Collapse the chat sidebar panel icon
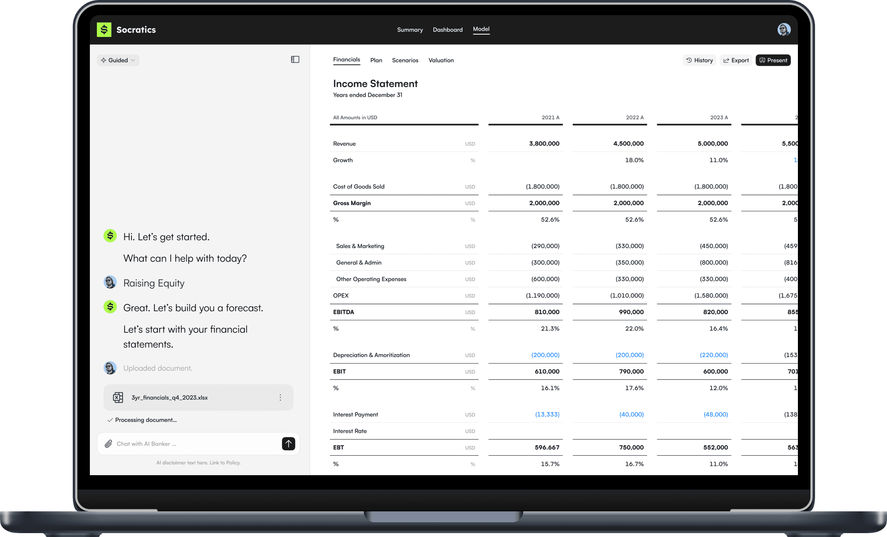The height and width of the screenshot is (537, 887). click(x=295, y=59)
